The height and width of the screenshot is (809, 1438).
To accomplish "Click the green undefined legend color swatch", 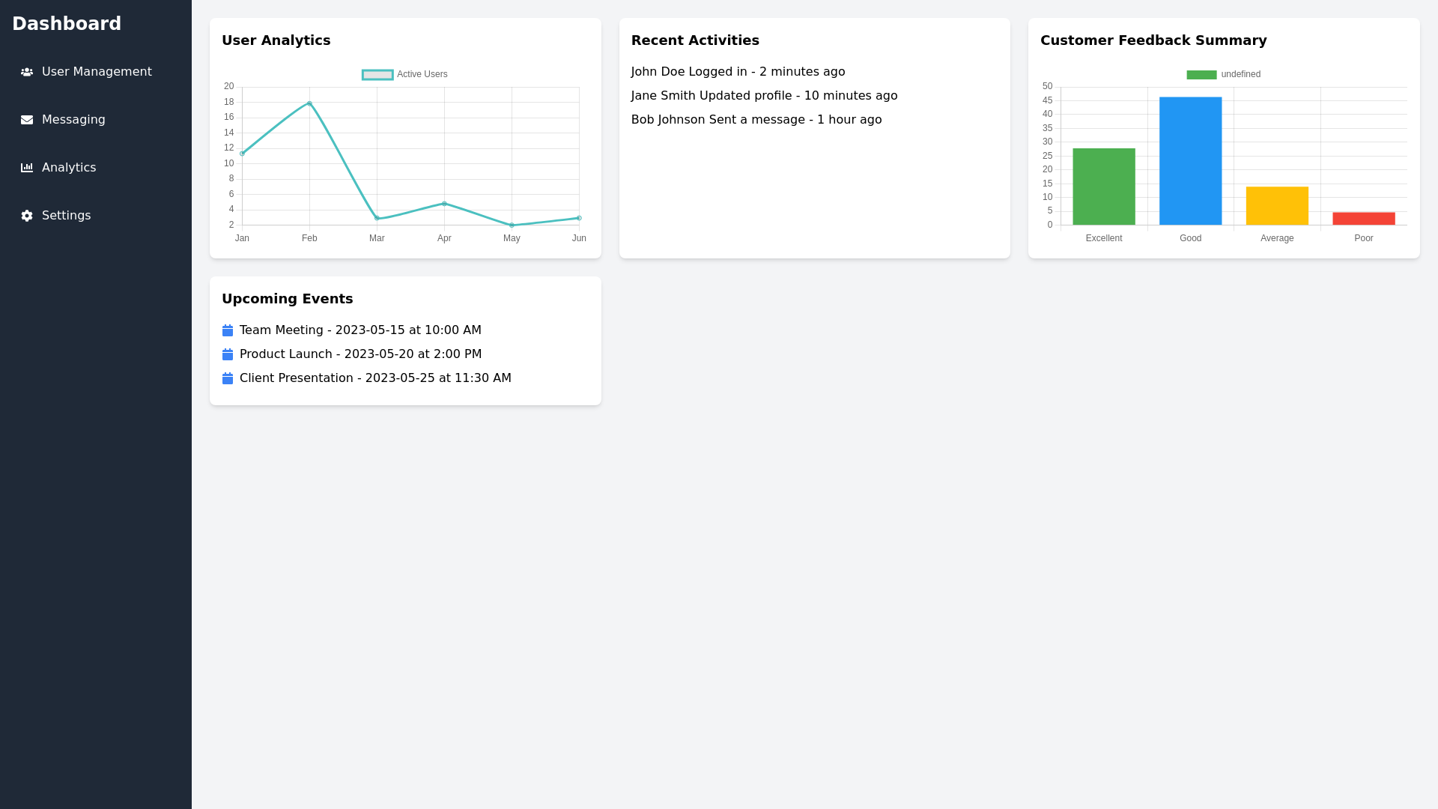I will click(1202, 74).
